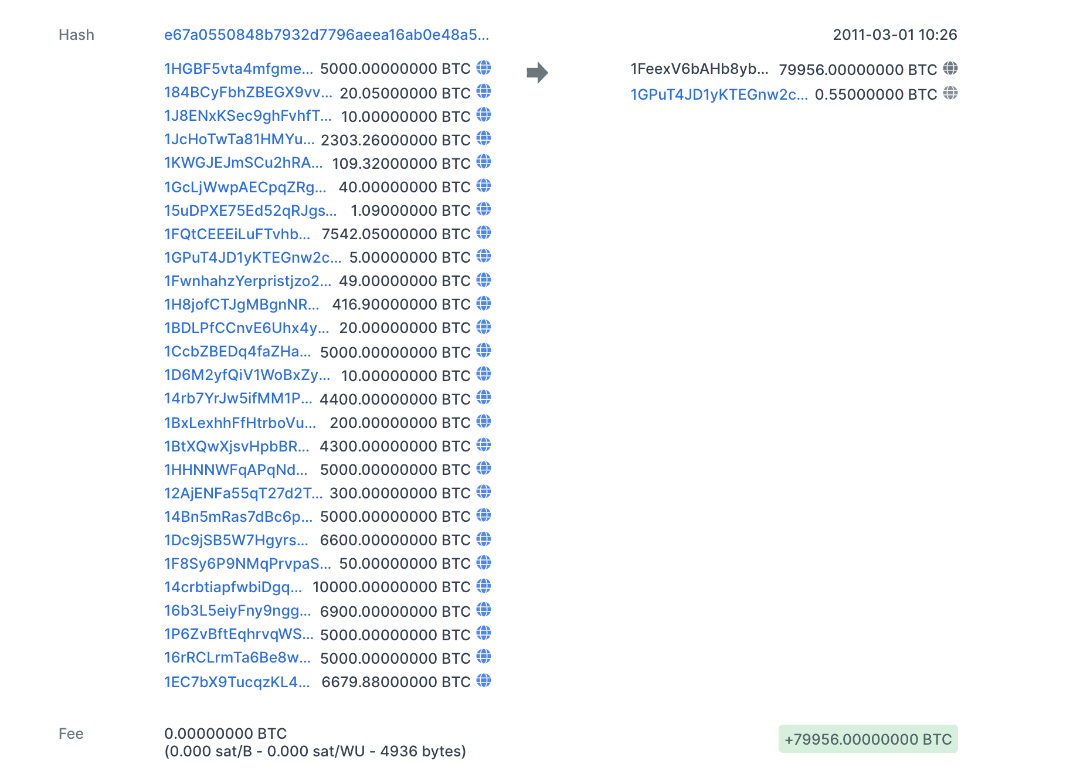Click globe icon beside 1F8Sy6P9NMqPrvpaS input
The height and width of the screenshot is (781, 1080).
click(484, 563)
